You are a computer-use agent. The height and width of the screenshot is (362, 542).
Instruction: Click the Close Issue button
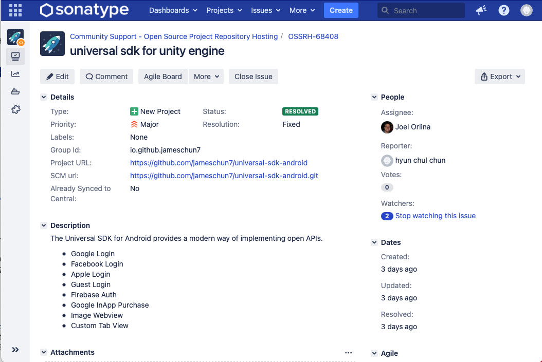coord(254,77)
